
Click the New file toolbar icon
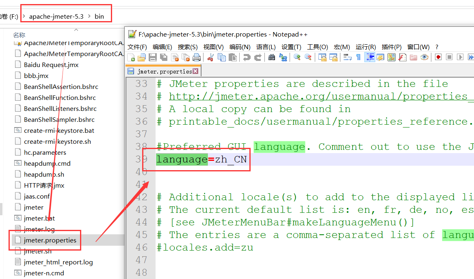[x=131, y=57]
